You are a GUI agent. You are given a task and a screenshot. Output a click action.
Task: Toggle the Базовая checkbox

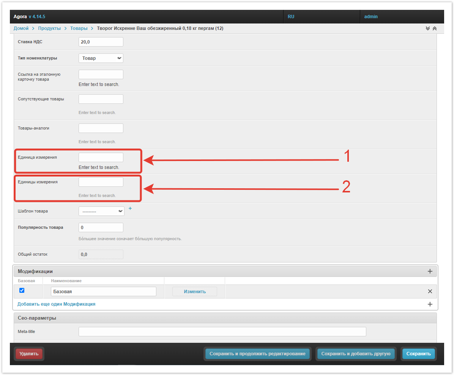tap(22, 291)
